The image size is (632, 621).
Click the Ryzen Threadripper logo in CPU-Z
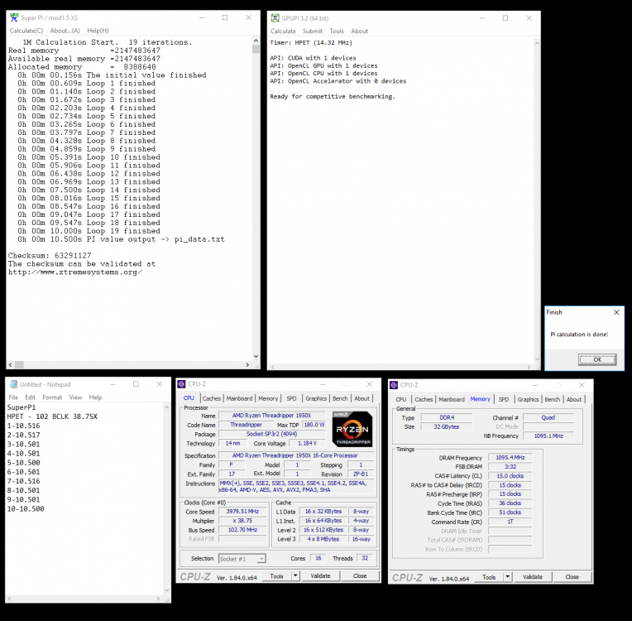[x=352, y=429]
